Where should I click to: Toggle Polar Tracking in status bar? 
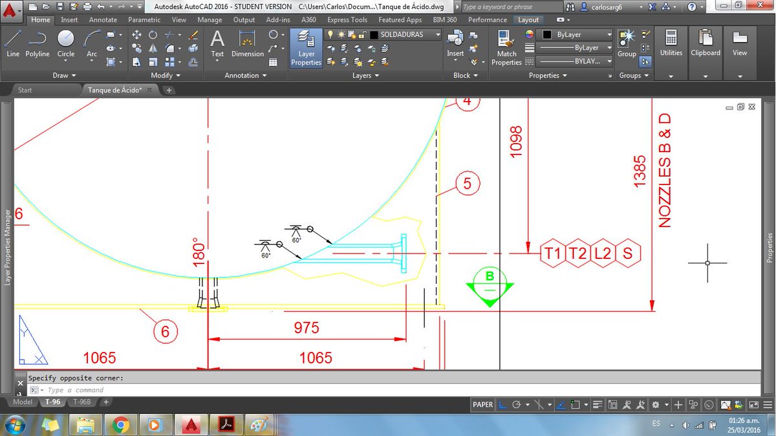pos(516,405)
